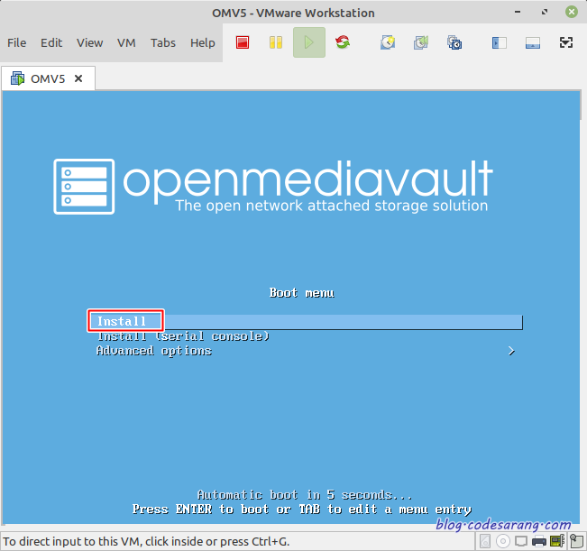Image resolution: width=587 pixels, height=551 pixels.
Task: Maximize the VMware Workstation window
Action: tap(545, 12)
